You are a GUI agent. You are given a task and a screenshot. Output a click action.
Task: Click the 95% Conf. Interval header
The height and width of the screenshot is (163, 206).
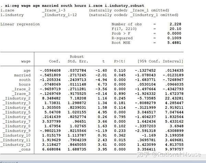[x=160, y=61]
